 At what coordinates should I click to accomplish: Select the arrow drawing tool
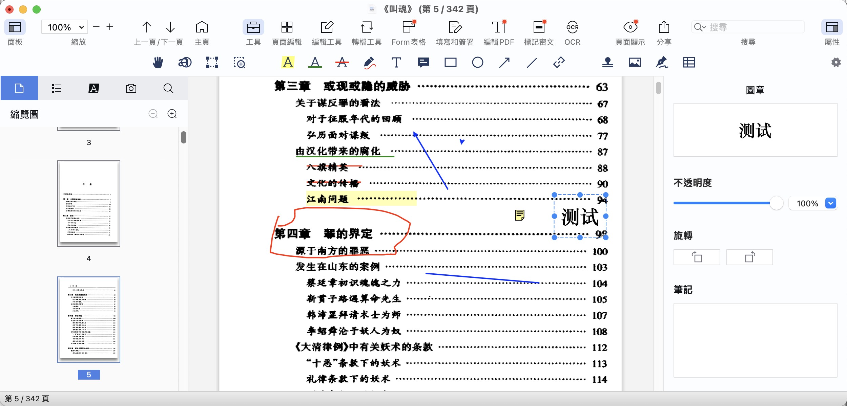click(x=504, y=63)
